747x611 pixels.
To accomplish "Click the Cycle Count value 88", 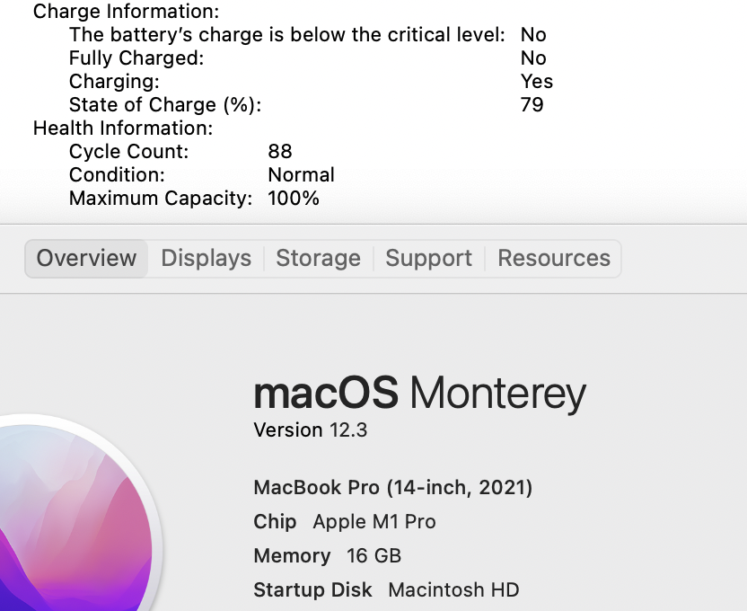I will tap(280, 152).
